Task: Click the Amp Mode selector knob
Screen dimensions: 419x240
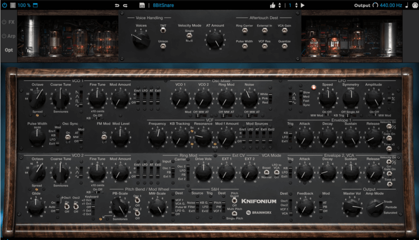Action: coord(374,208)
